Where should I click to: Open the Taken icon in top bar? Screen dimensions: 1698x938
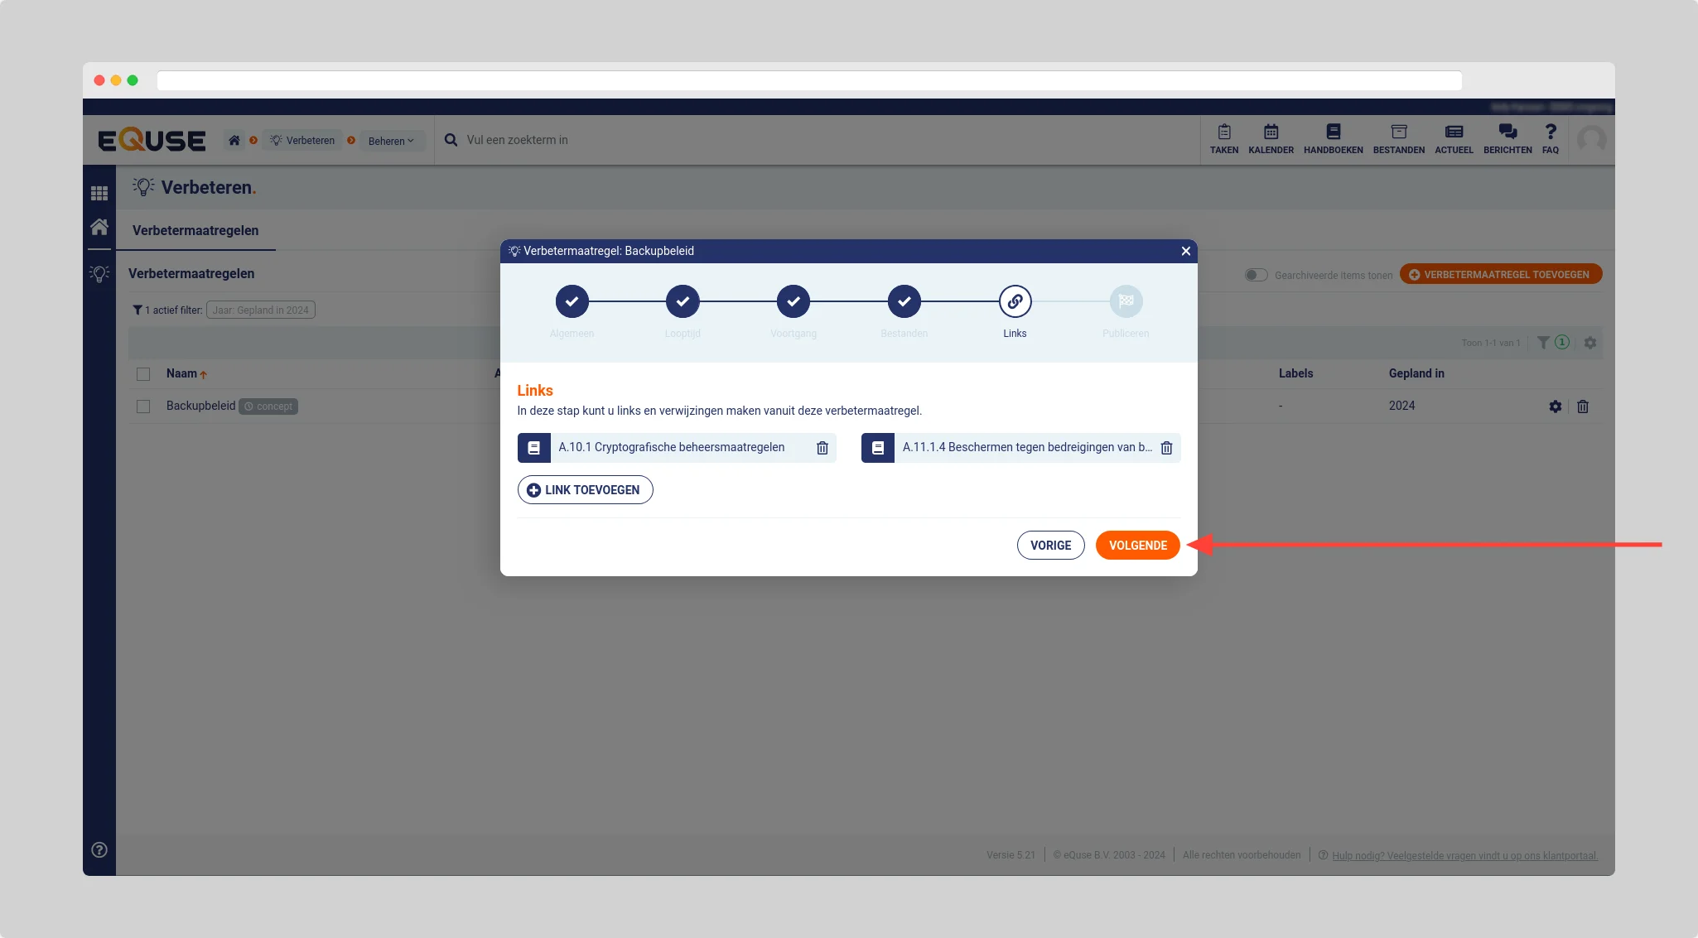pos(1223,138)
